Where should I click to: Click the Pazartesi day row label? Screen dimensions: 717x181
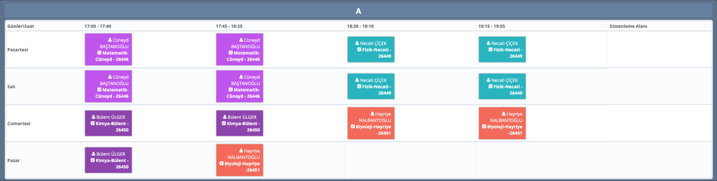point(18,50)
